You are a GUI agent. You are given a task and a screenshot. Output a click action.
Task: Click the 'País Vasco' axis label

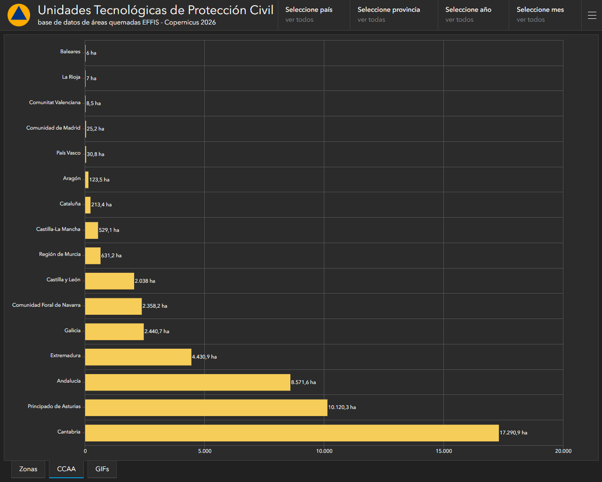[x=68, y=153]
